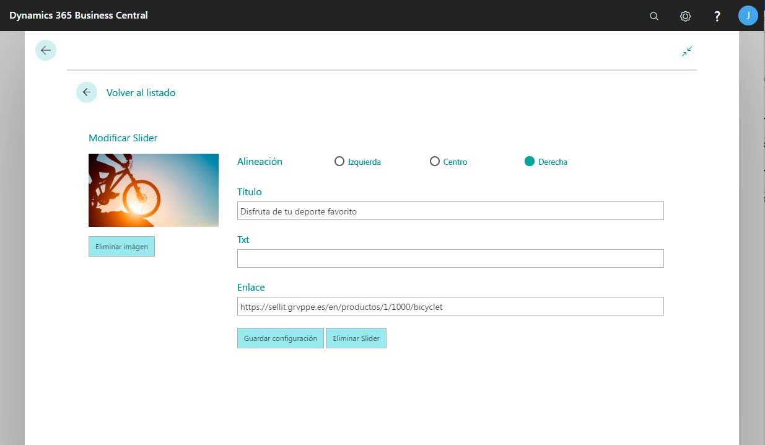This screenshot has width=765, height=445.
Task: Click the Txt label
Action: tap(243, 239)
